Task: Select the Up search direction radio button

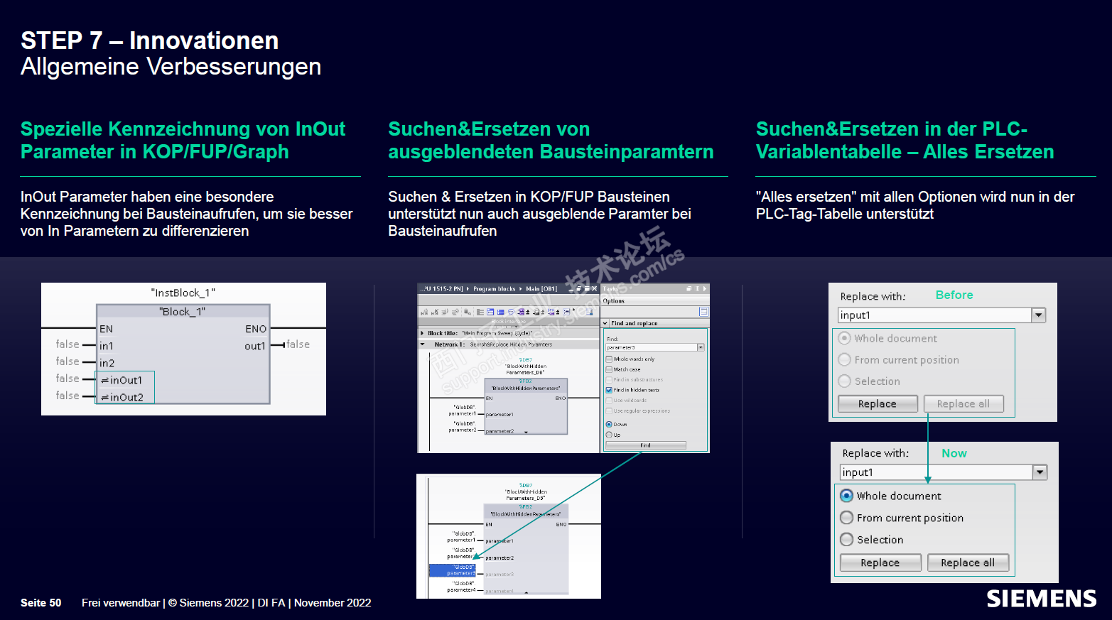Action: pos(609,435)
